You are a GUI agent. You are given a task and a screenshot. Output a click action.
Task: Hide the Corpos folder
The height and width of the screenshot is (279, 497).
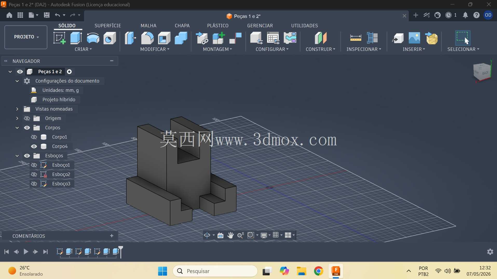tap(27, 128)
